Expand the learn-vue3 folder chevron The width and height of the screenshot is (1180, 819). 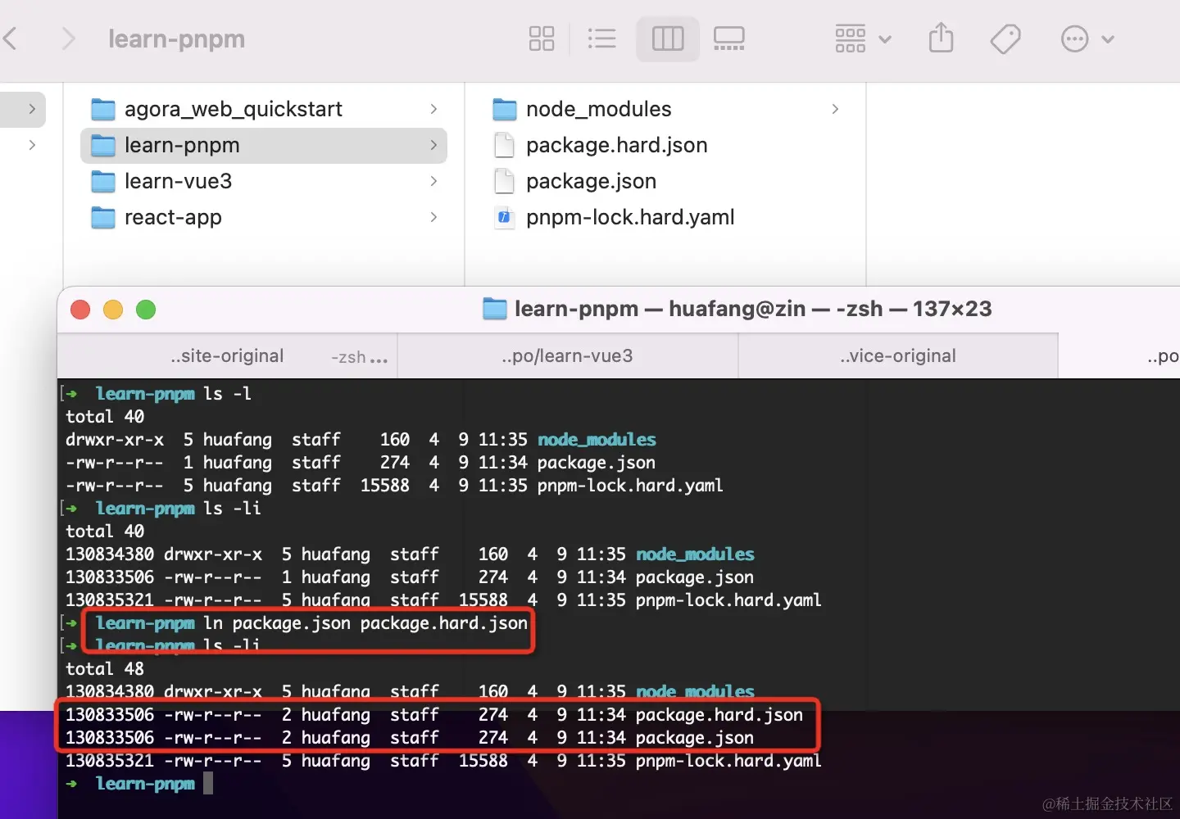[433, 181]
